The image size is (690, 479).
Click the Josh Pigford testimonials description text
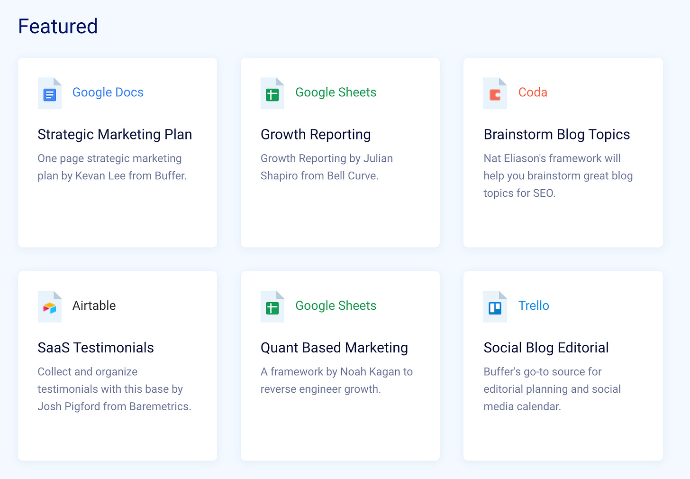pos(114,389)
